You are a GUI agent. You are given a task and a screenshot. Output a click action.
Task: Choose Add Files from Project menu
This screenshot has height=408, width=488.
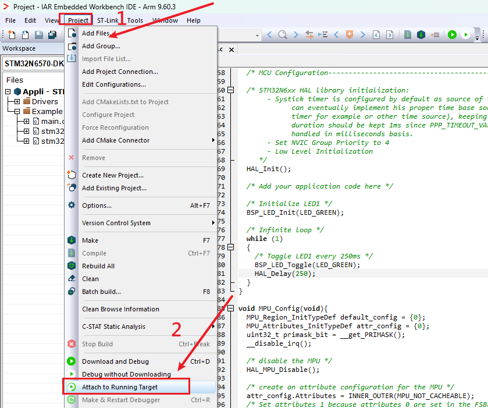(141, 33)
